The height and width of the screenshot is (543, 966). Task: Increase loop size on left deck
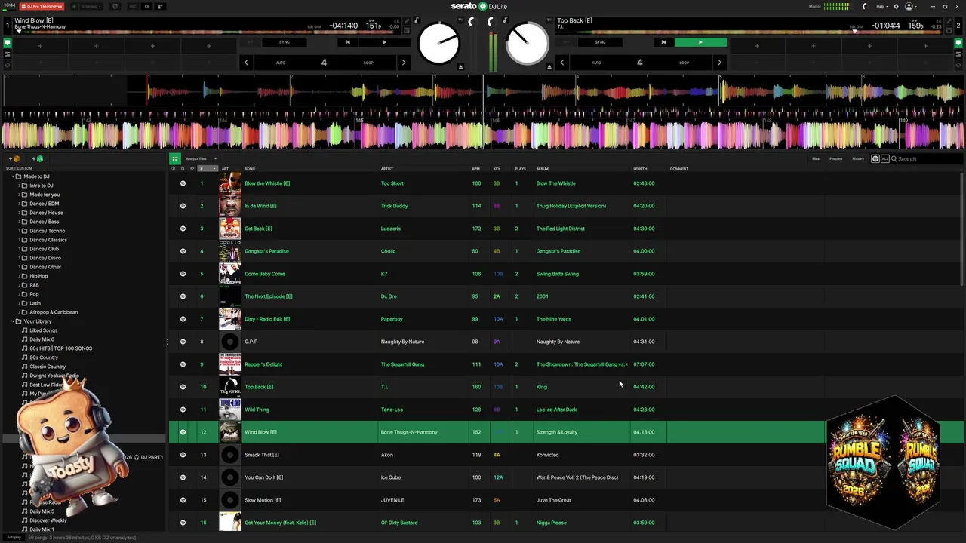(404, 63)
